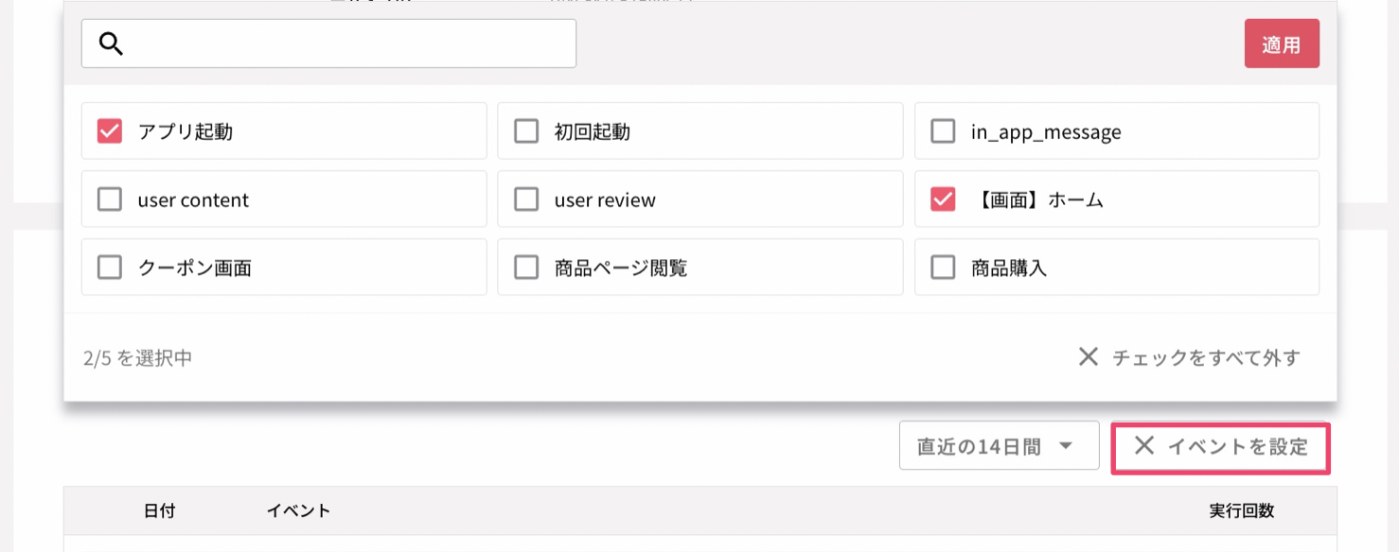Check the クーポン画面 checkbox
This screenshot has width=1399, height=552.
pyautogui.click(x=110, y=267)
